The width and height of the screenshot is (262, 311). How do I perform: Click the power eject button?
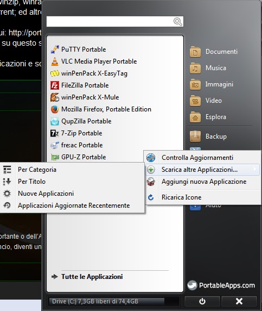point(202,301)
